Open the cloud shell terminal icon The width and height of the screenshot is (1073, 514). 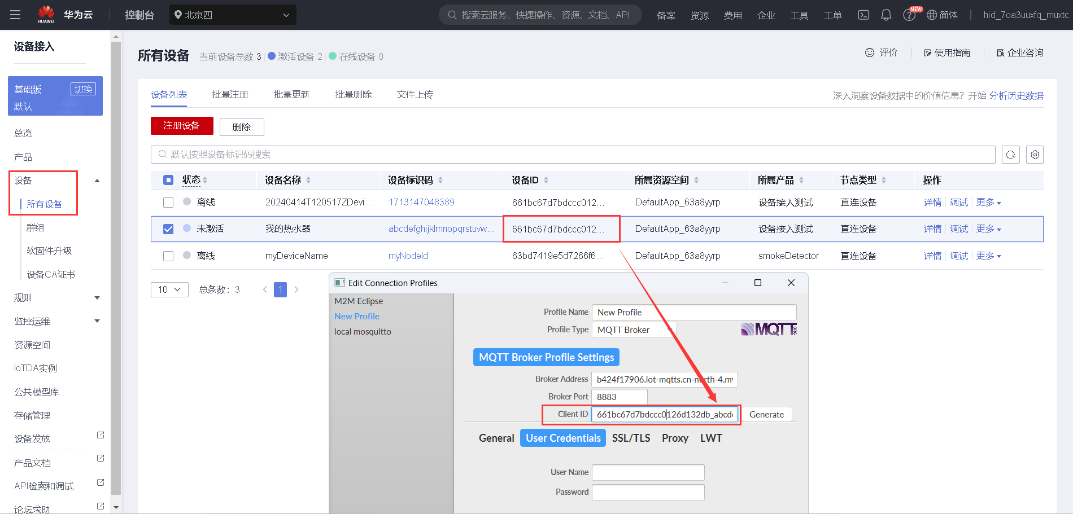863,15
